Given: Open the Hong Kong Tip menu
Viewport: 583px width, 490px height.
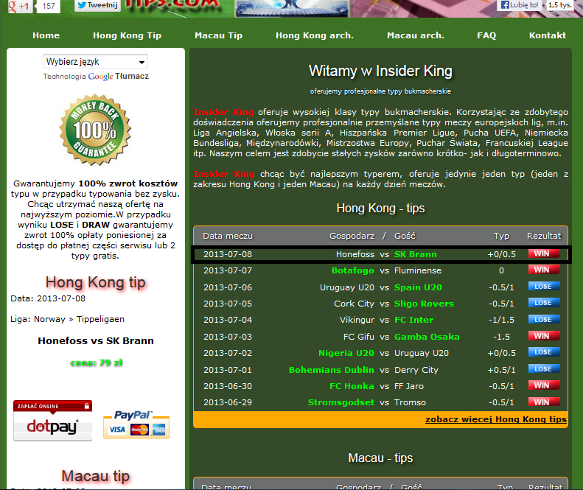Looking at the screenshot, I should click(x=128, y=35).
